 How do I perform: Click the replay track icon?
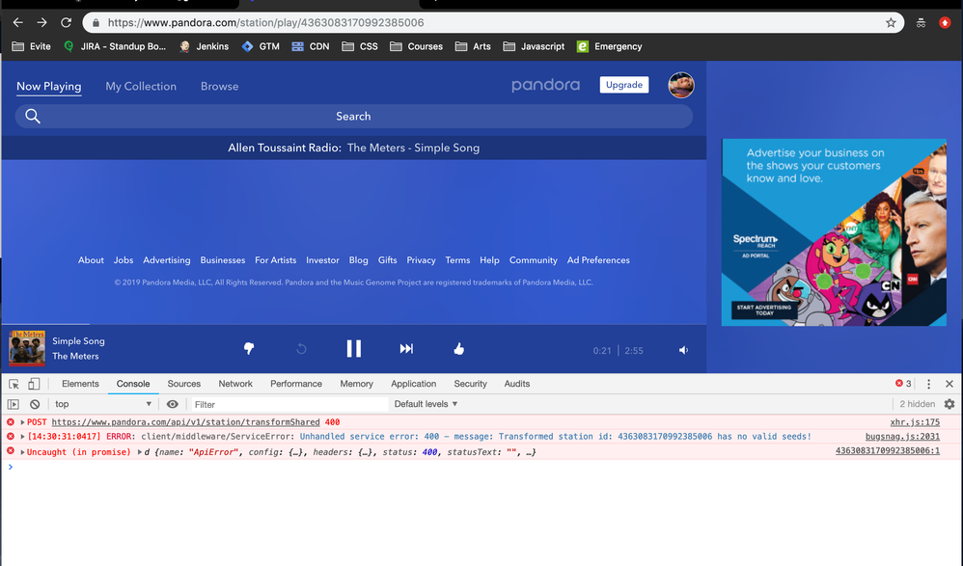pos(301,349)
